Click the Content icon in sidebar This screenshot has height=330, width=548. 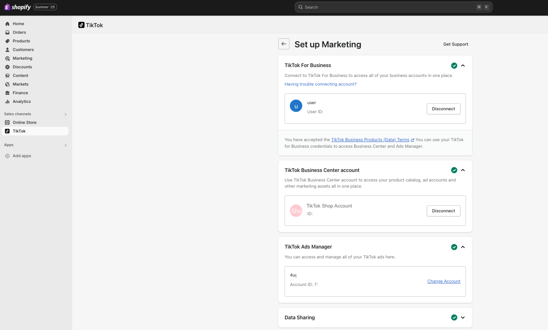(x=7, y=76)
